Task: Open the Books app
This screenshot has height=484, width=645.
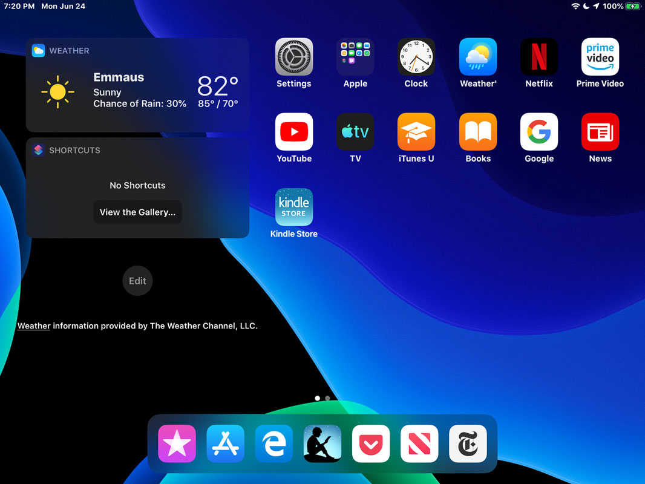Action: [x=478, y=132]
